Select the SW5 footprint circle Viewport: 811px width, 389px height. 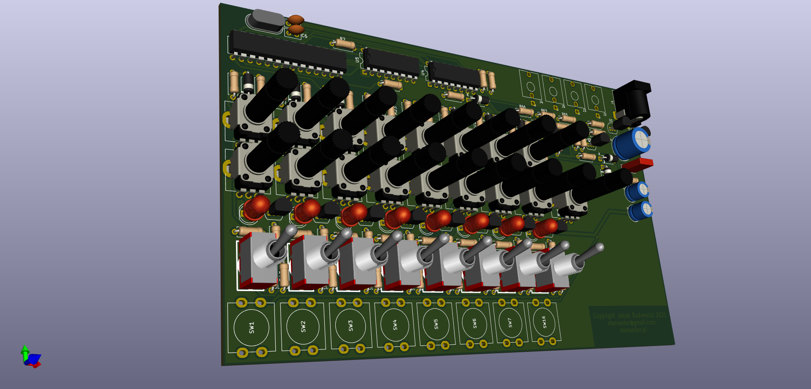(436, 324)
